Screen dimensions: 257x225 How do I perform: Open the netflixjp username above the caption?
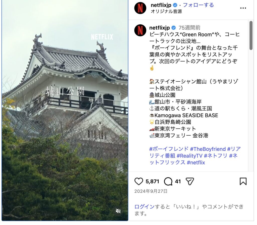159,28
